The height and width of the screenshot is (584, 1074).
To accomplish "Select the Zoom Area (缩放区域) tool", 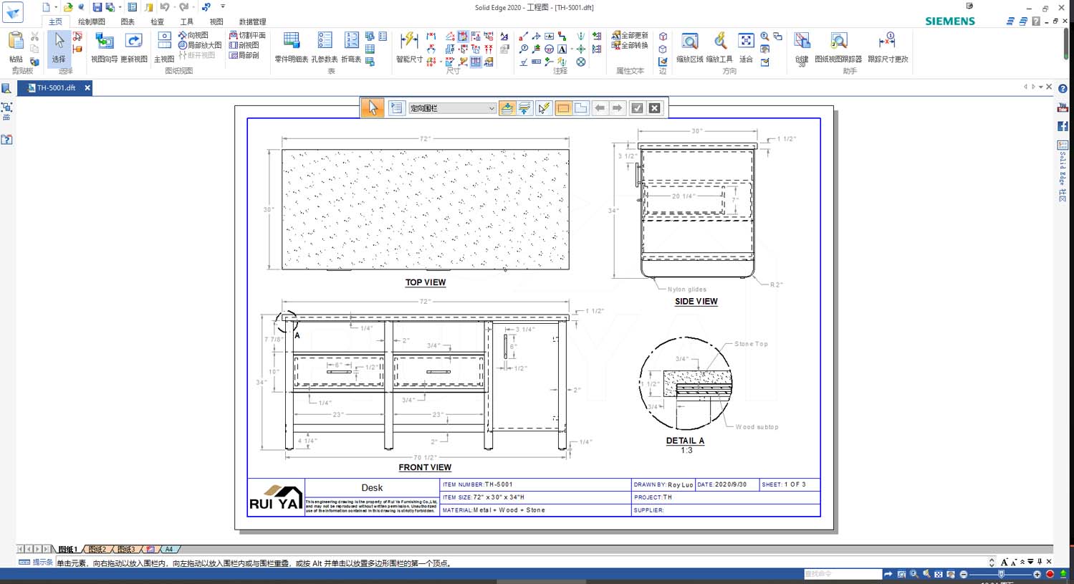I will pyautogui.click(x=690, y=47).
